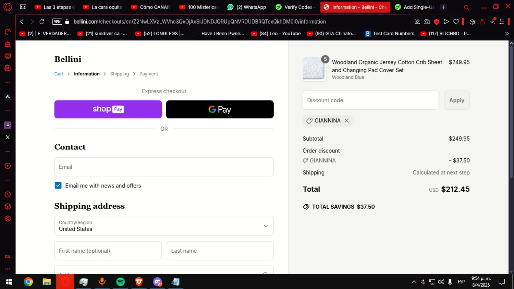514x289 pixels.
Task: Pay with the Google Pay button
Action: pyautogui.click(x=220, y=109)
